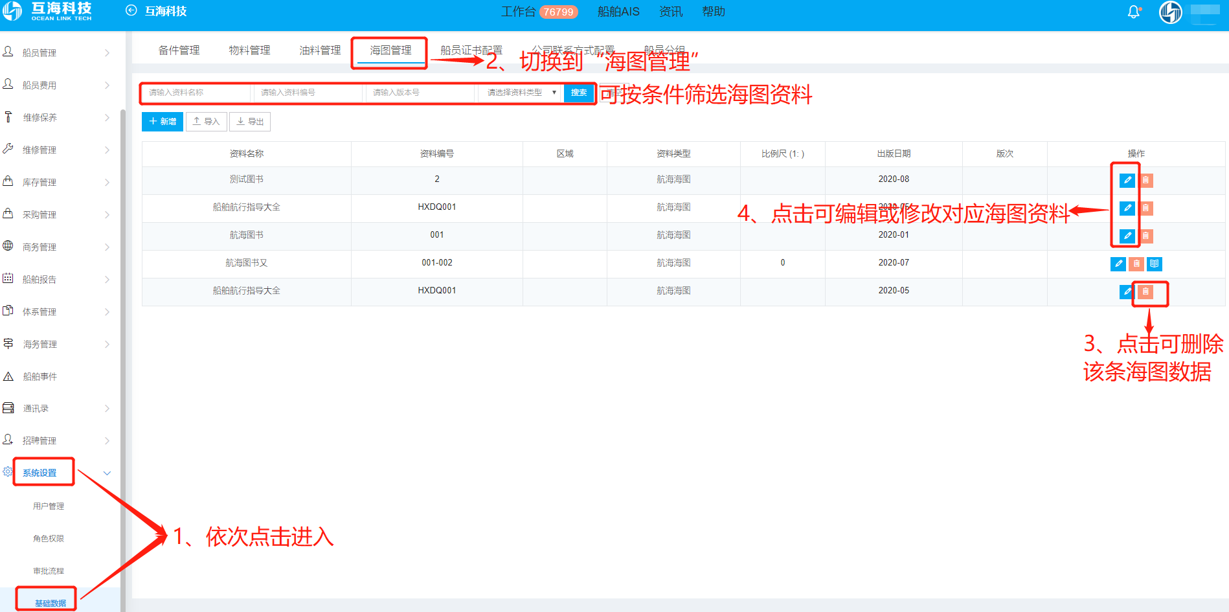Expand the 海务管理 chevron
Image resolution: width=1229 pixels, height=612 pixels.
coord(107,344)
